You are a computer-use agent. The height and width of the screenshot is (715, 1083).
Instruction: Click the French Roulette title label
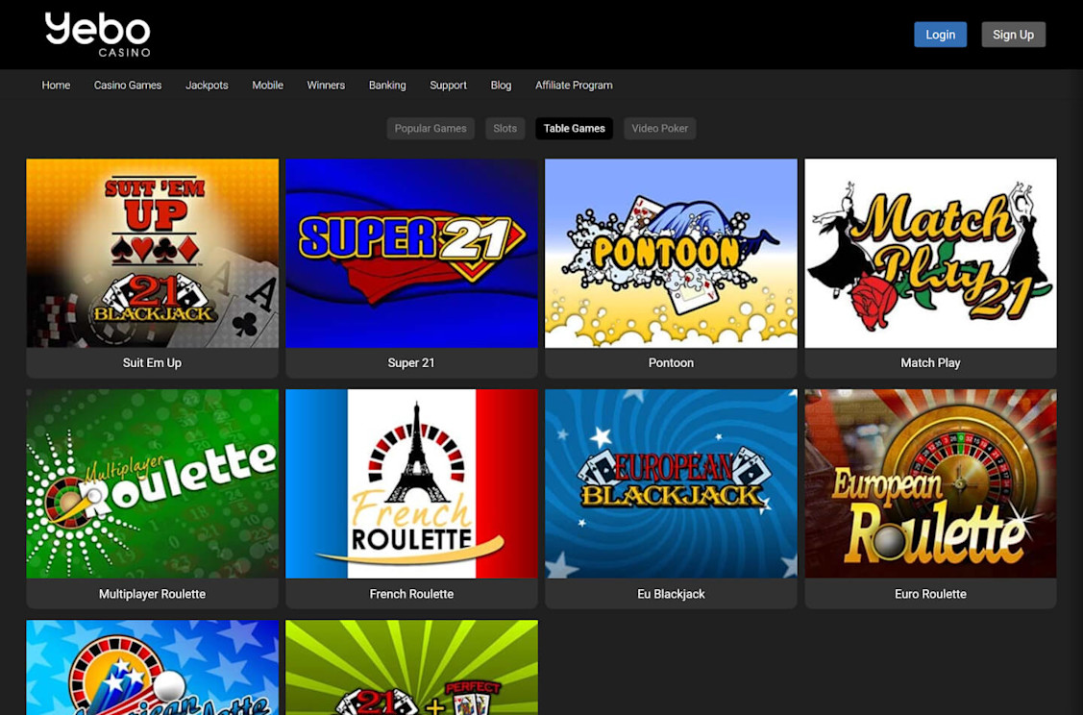411,593
